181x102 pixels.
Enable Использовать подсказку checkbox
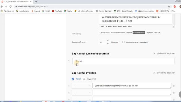click(x=123, y=42)
